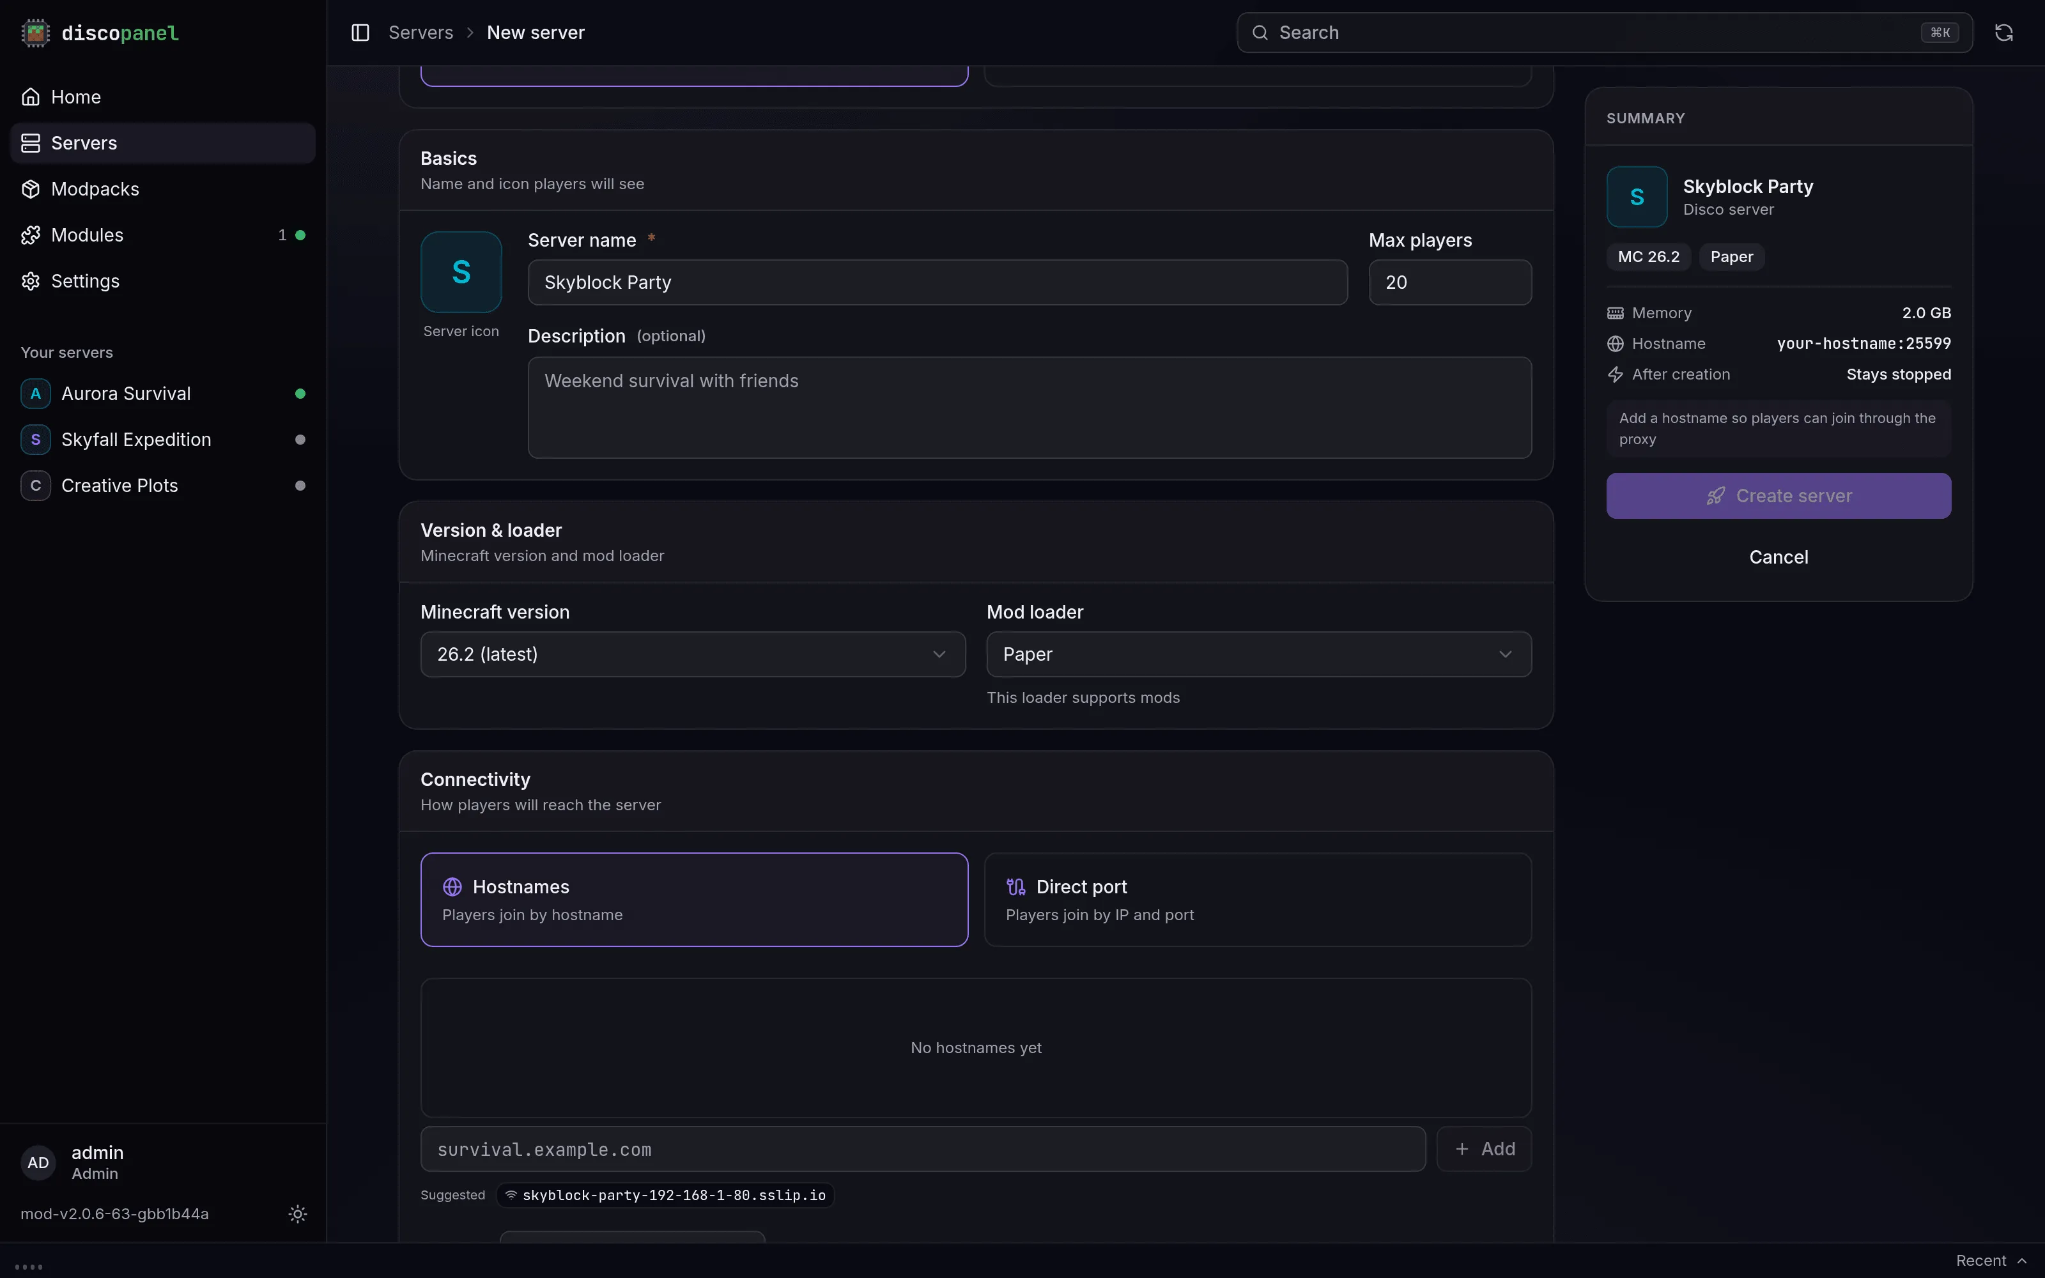
Task: Click the Modpacks box icon in the sidebar
Action: coord(31,189)
